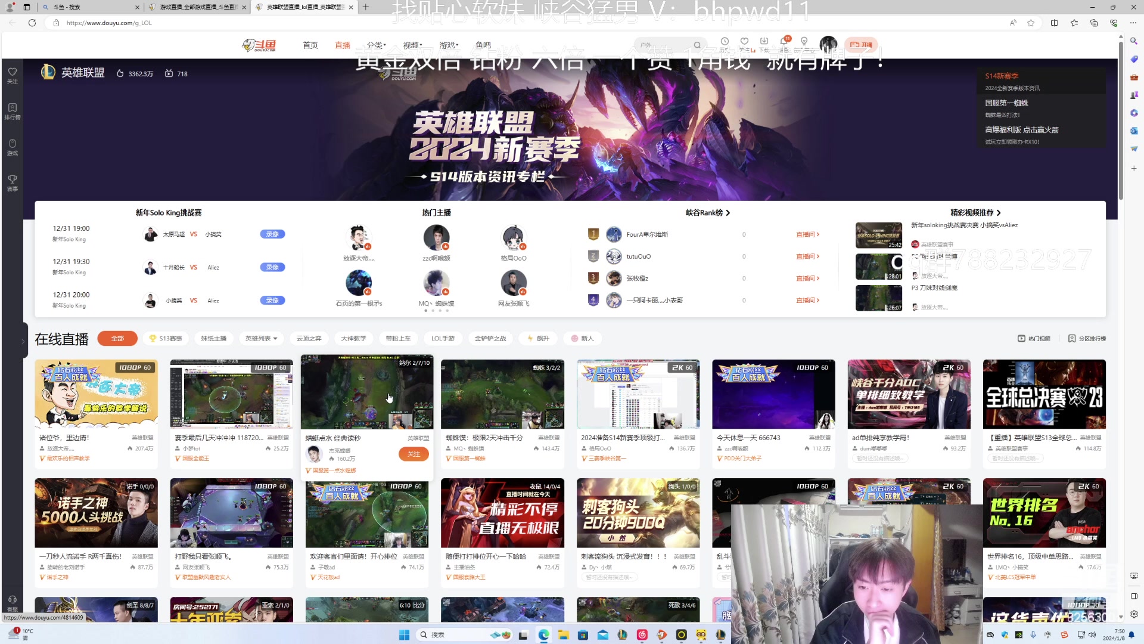This screenshot has height=644, width=1144.
Task: Click the search magnifier in the top bar
Action: click(697, 45)
